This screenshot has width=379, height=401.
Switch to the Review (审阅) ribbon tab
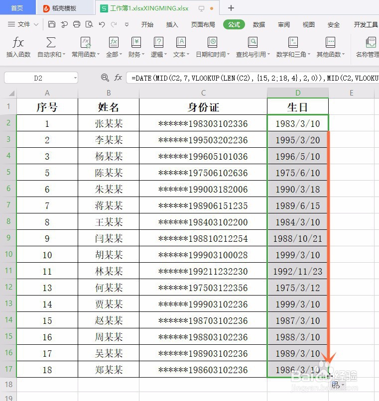coord(284,24)
